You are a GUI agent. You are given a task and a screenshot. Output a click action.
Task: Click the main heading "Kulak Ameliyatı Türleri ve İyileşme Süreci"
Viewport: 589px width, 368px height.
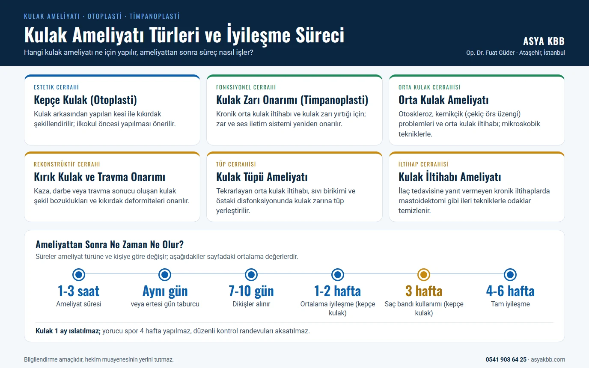coord(184,35)
